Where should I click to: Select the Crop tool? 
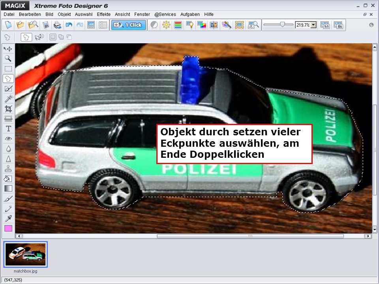click(8, 109)
